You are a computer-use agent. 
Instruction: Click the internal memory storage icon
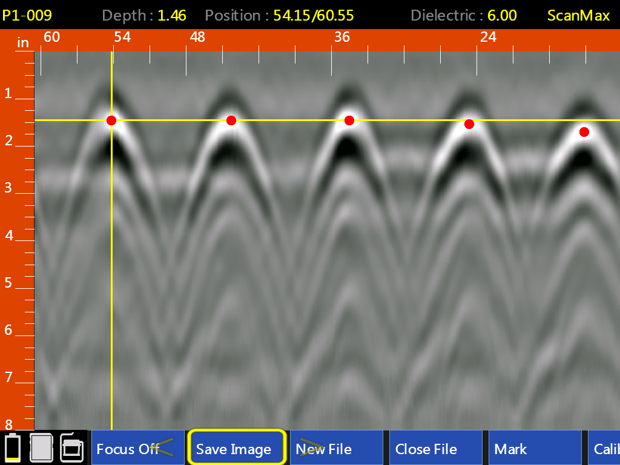click(42, 448)
